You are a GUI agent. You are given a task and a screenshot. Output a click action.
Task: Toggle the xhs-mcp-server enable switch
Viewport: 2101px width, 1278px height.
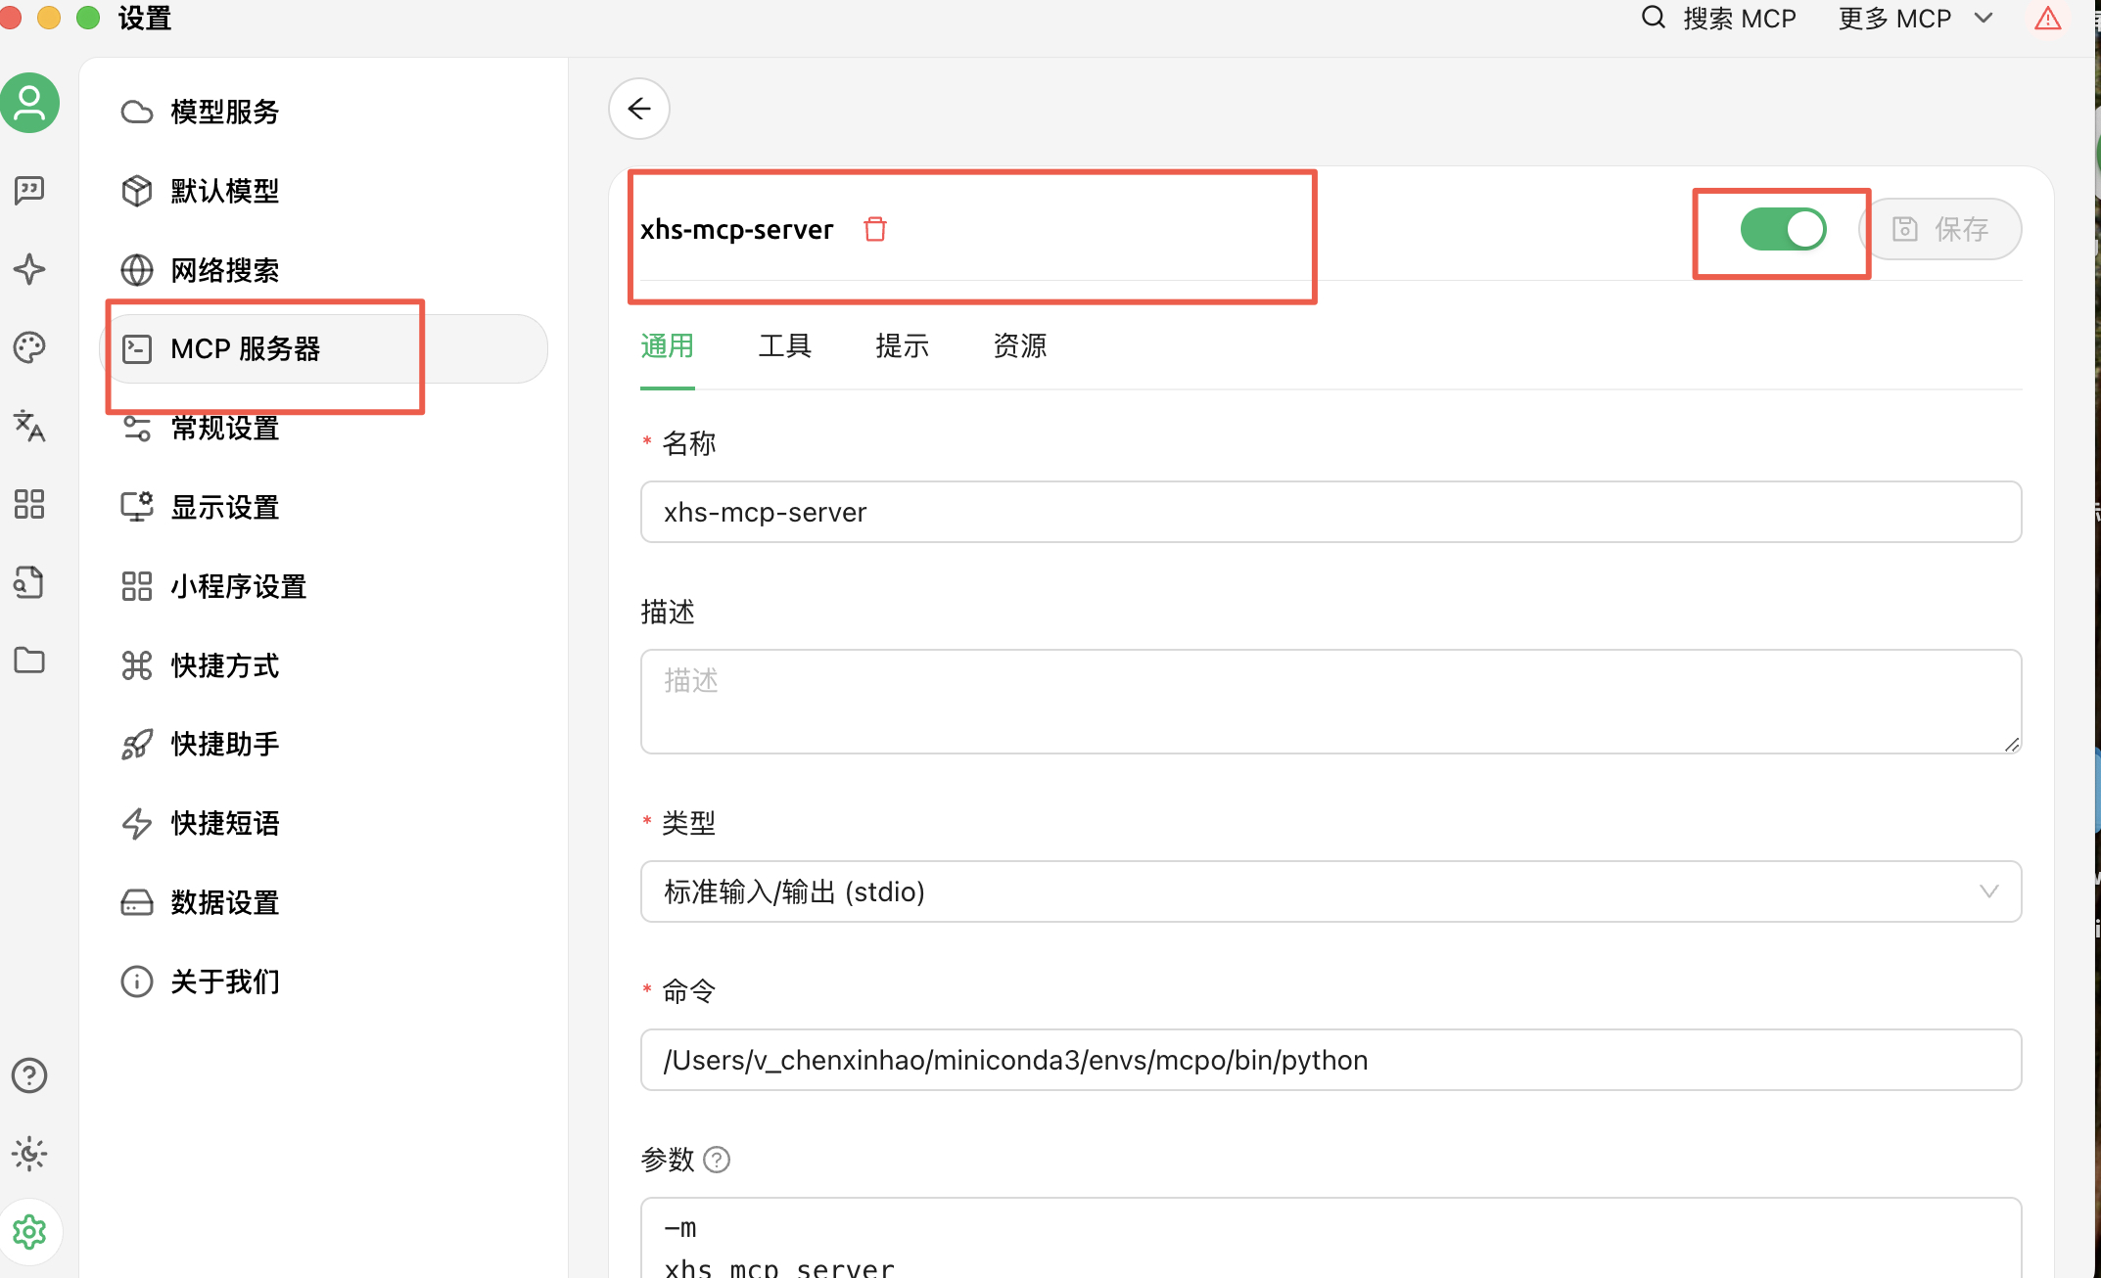click(1782, 230)
